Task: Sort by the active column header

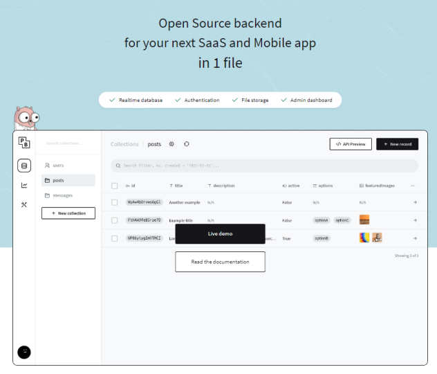Action: [x=292, y=186]
